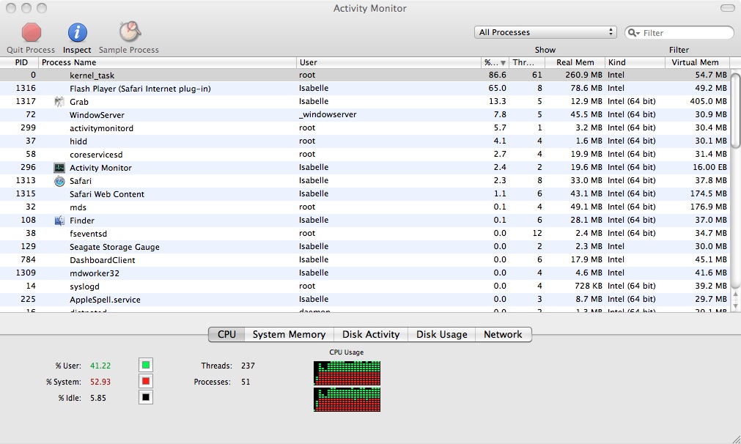Image resolution: width=741 pixels, height=444 pixels.
Task: Click the magnifier icon in Filter field
Action: point(633,32)
